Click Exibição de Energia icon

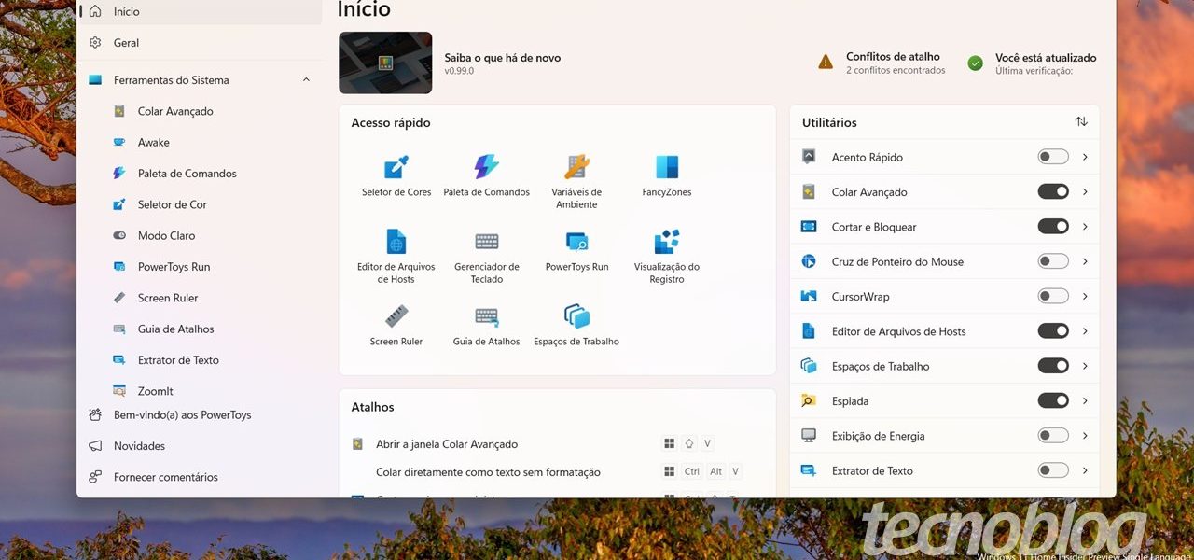click(x=809, y=436)
